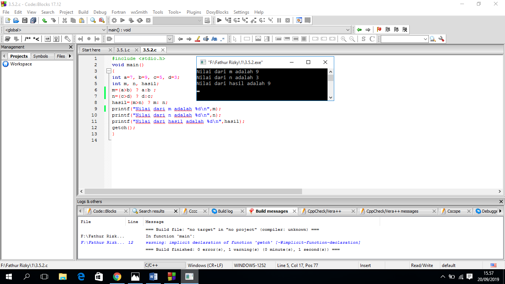This screenshot has width=505, height=284.
Task: Click the New file toolbar icon
Action: (x=7, y=20)
